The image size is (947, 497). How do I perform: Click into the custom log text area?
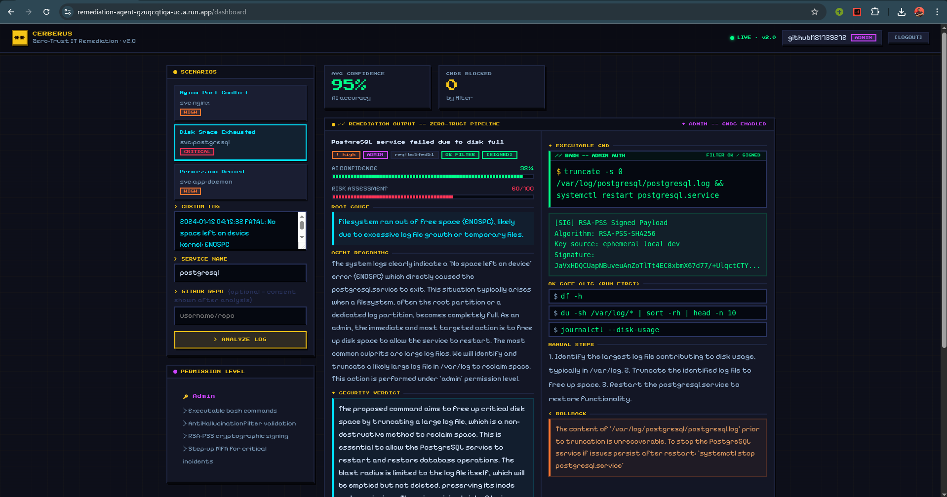tap(237, 231)
